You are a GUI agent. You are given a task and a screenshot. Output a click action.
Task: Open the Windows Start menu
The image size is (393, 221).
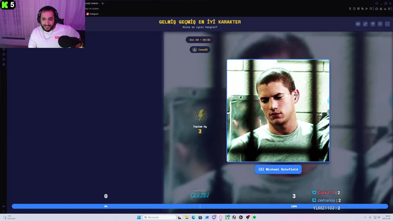139,217
